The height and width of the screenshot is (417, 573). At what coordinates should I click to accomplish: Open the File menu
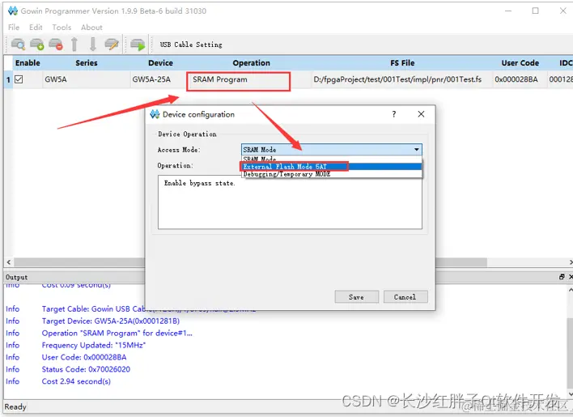(x=14, y=28)
